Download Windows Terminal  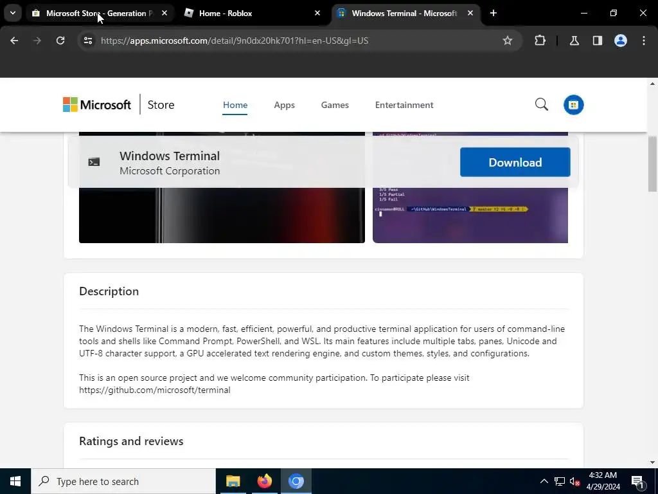tap(515, 162)
